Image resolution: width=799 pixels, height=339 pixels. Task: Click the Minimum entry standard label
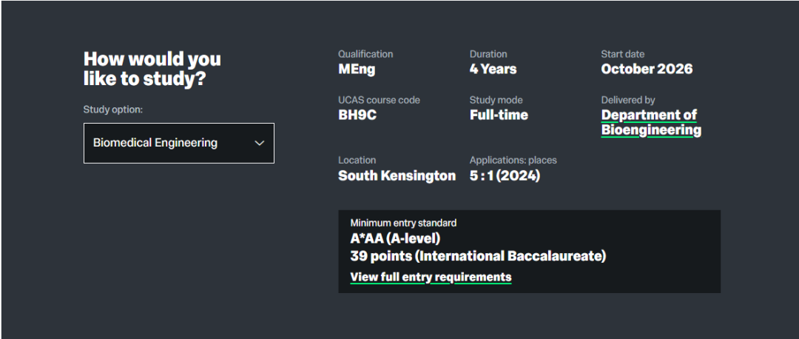[x=403, y=223]
